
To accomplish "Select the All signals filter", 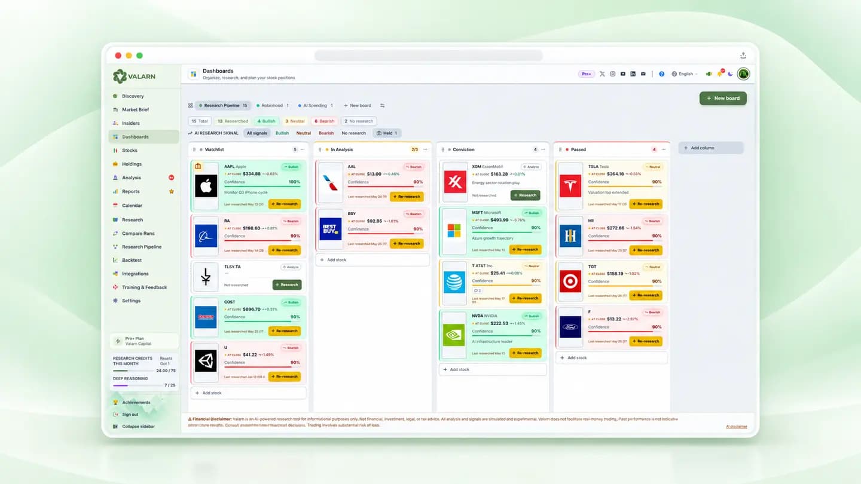I will (x=257, y=133).
